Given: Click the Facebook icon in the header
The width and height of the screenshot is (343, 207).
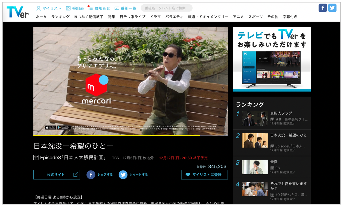Looking at the screenshot, I should tap(323, 8).
